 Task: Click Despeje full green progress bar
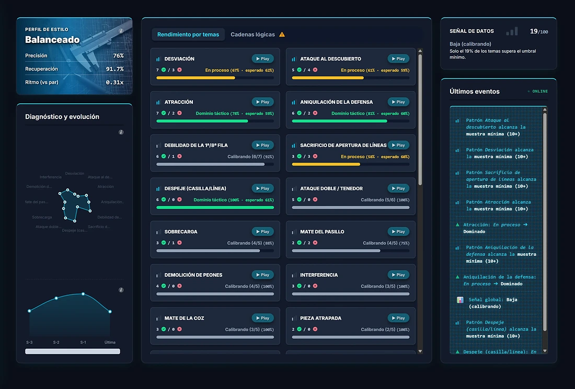pyautogui.click(x=215, y=207)
